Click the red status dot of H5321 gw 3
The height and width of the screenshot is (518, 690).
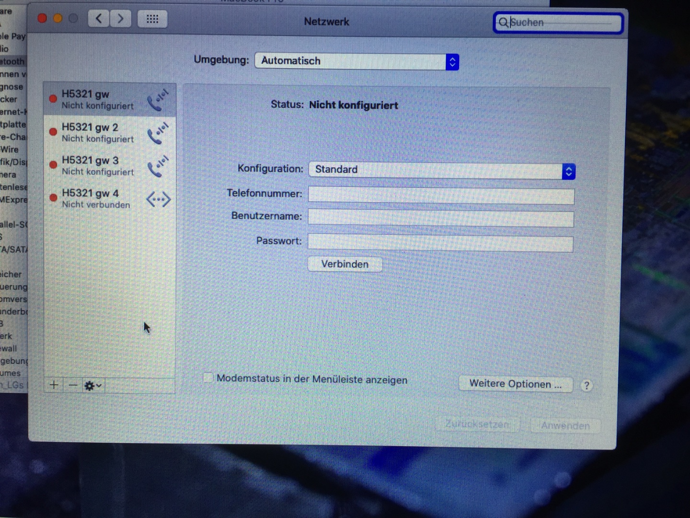pyautogui.click(x=53, y=165)
